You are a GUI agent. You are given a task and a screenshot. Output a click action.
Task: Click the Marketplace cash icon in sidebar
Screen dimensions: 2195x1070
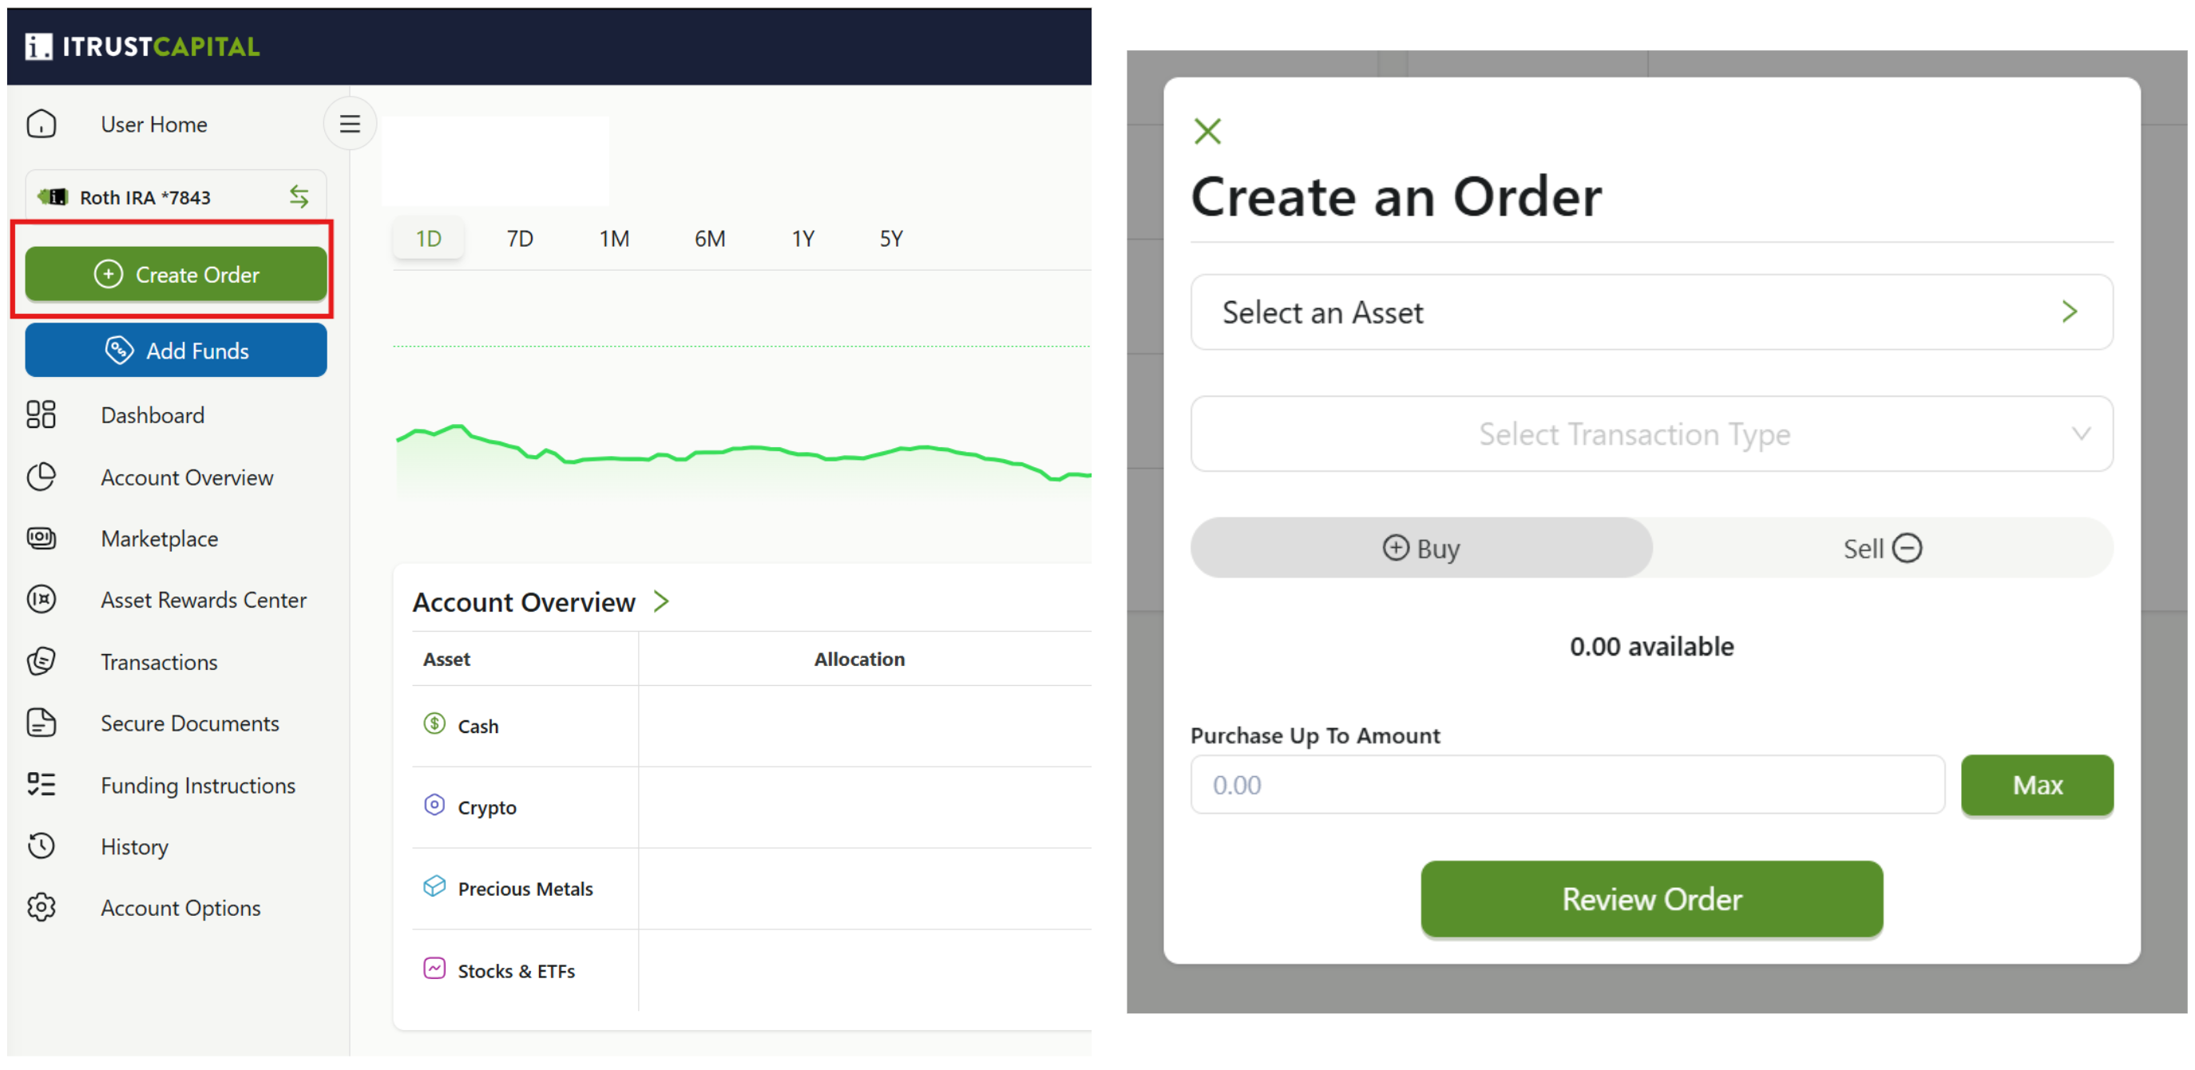coord(41,538)
